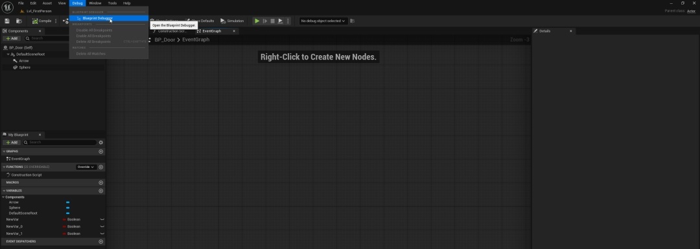The height and width of the screenshot is (249, 700).
Task: Switch to the Construction Script tab
Action: click(x=171, y=31)
